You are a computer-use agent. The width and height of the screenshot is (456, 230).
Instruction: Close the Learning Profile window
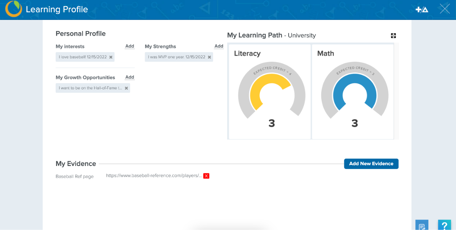(444, 9)
